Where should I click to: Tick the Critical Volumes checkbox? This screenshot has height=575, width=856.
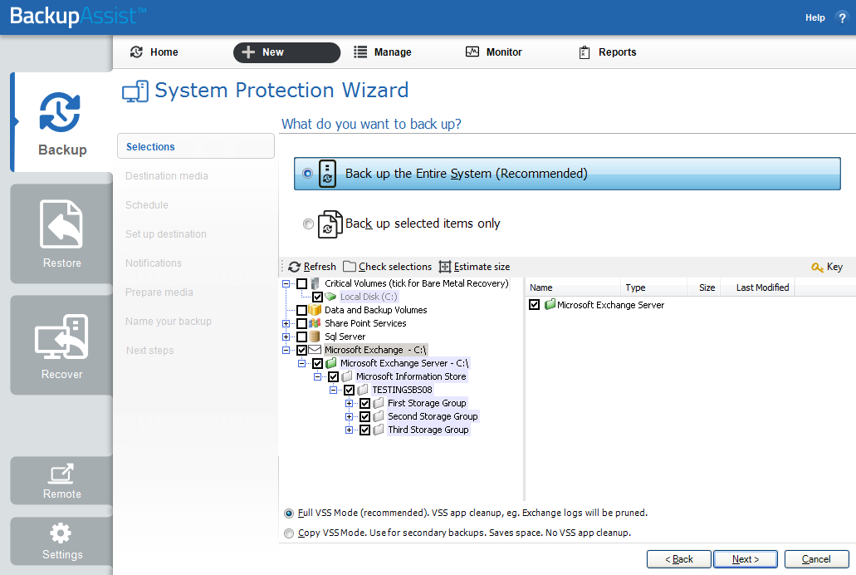coord(301,283)
